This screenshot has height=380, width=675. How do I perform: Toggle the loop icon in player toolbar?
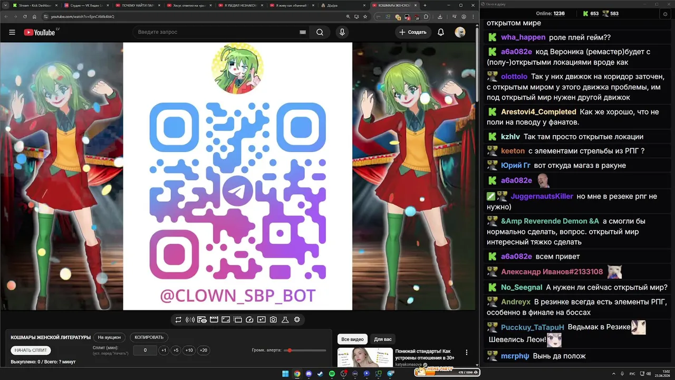pos(178,319)
